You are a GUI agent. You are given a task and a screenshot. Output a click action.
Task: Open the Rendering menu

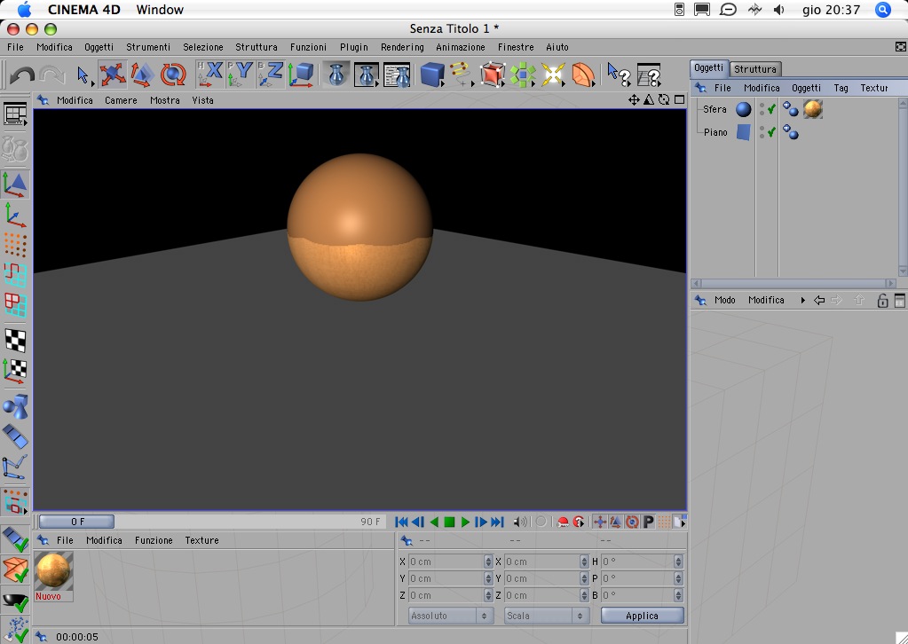(x=402, y=47)
